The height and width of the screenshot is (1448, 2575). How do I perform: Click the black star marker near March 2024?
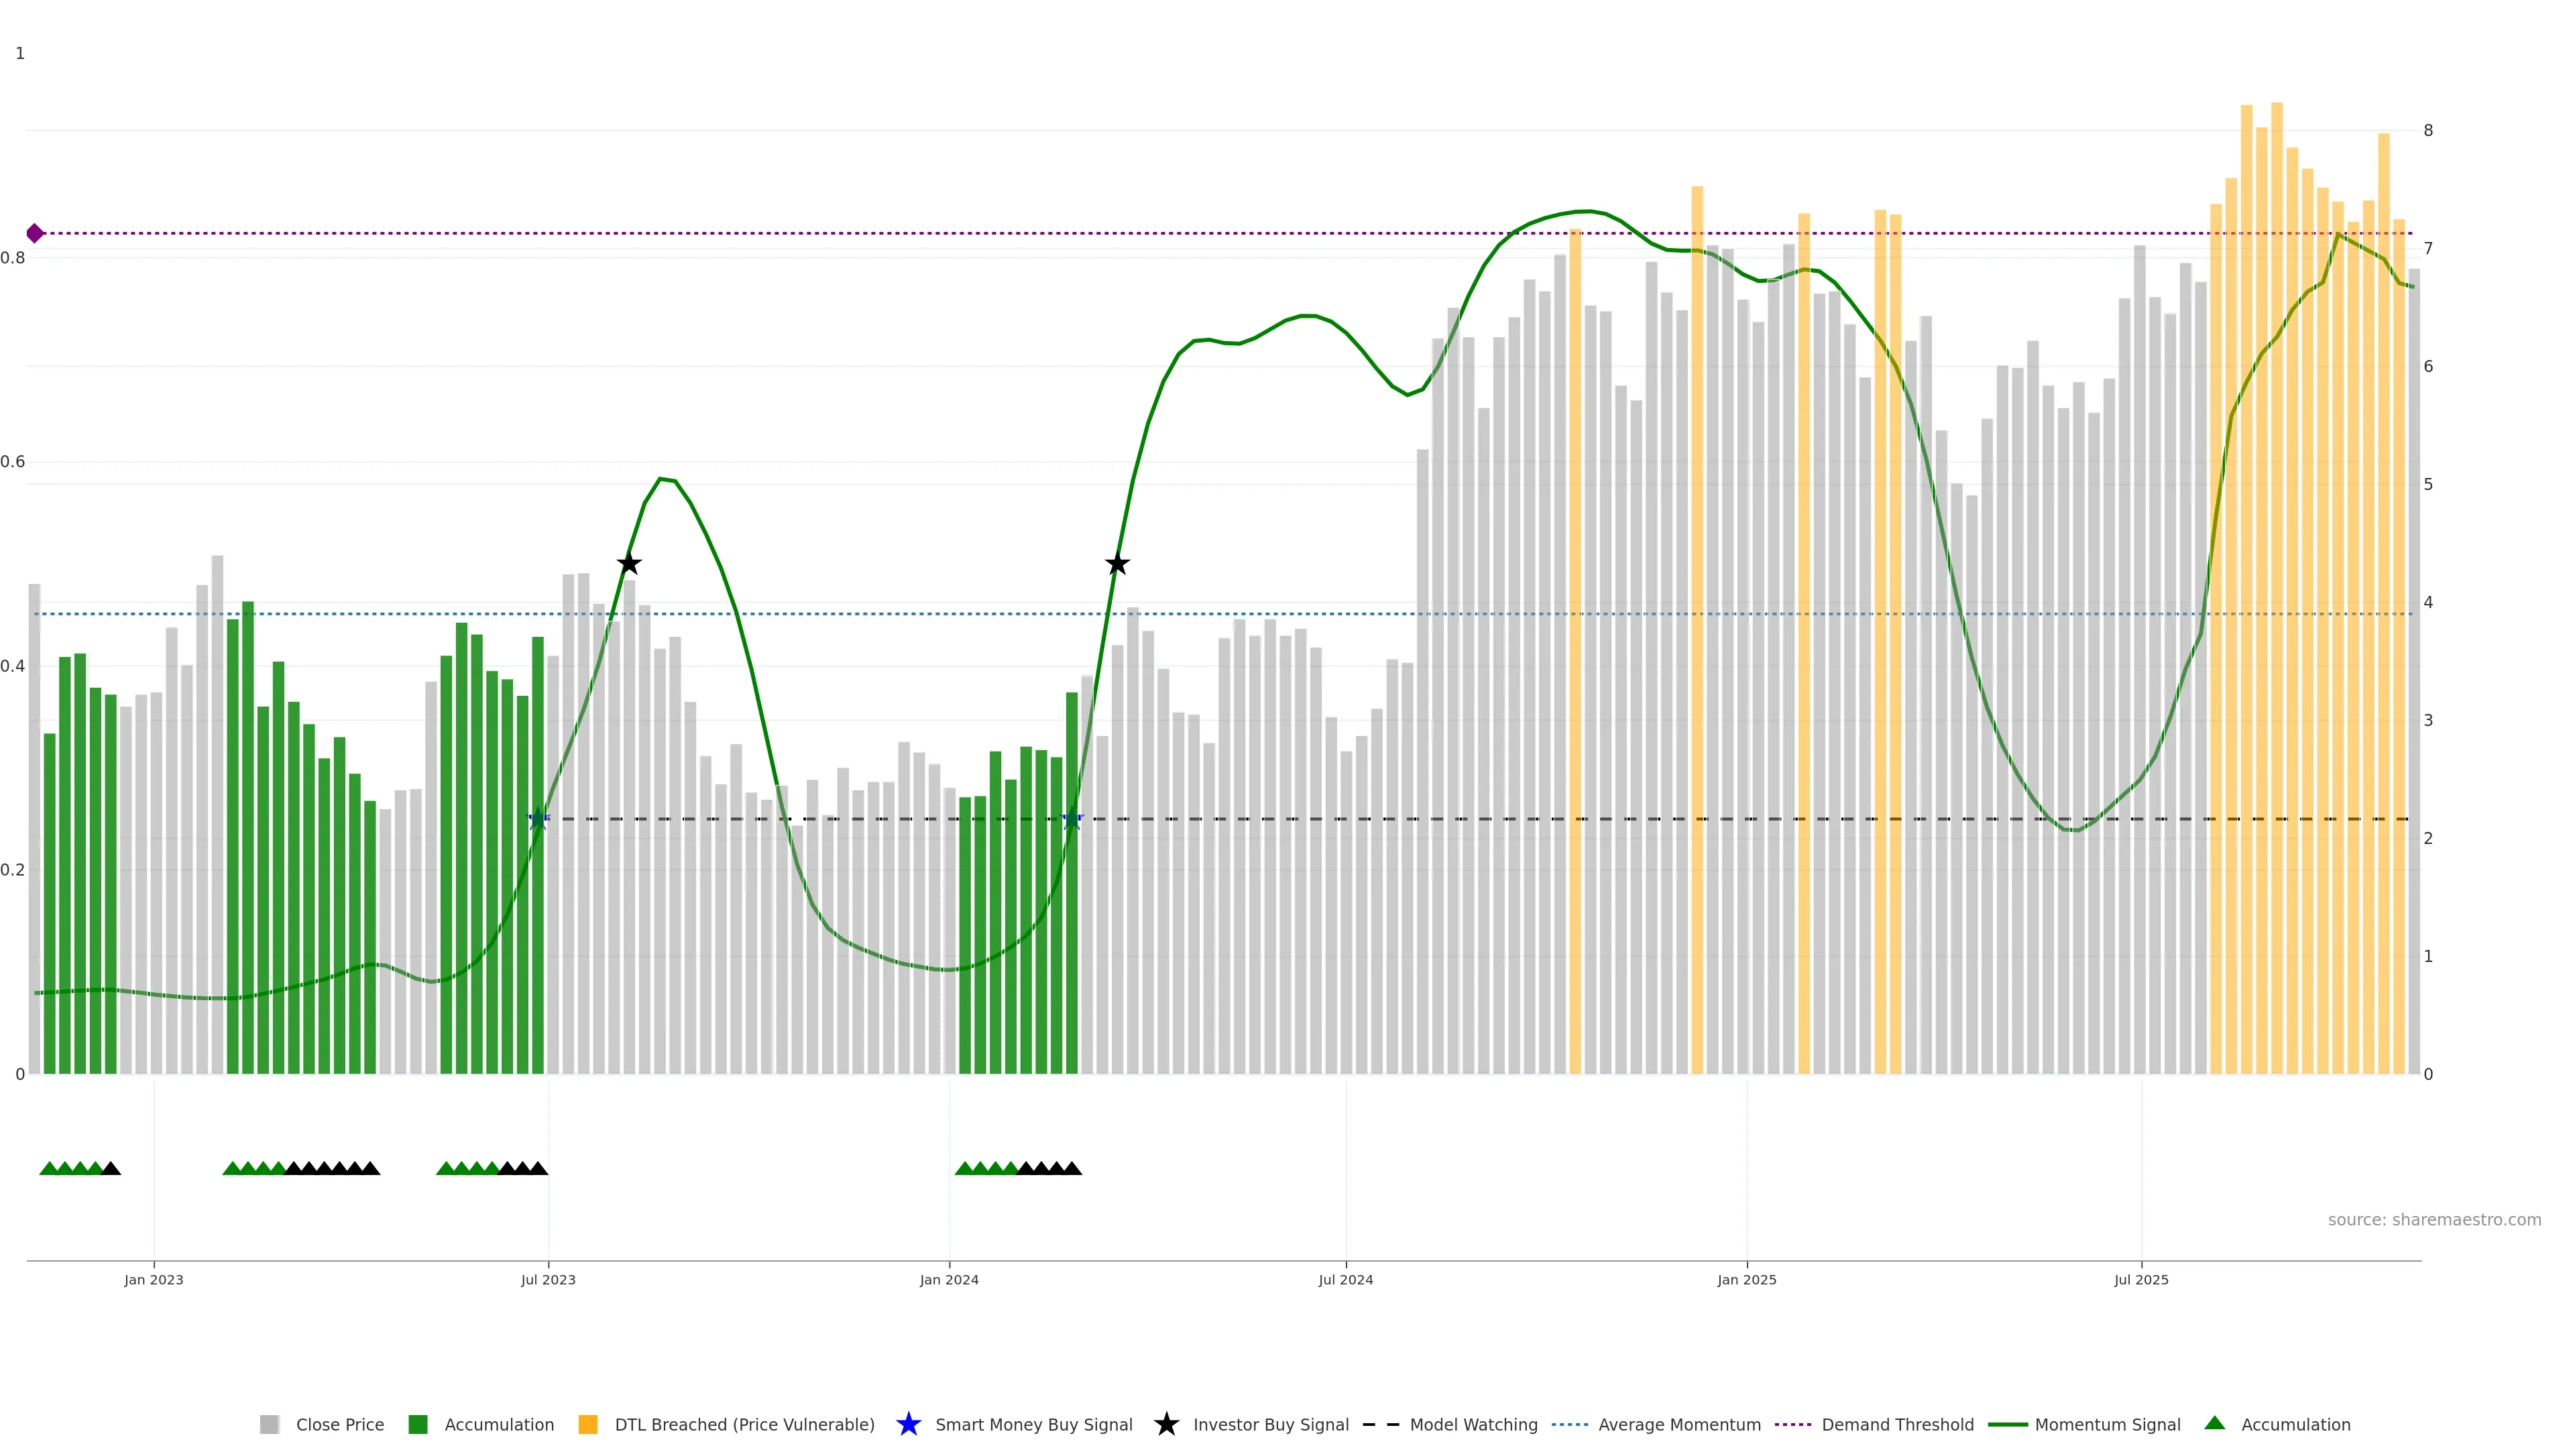(x=1118, y=564)
